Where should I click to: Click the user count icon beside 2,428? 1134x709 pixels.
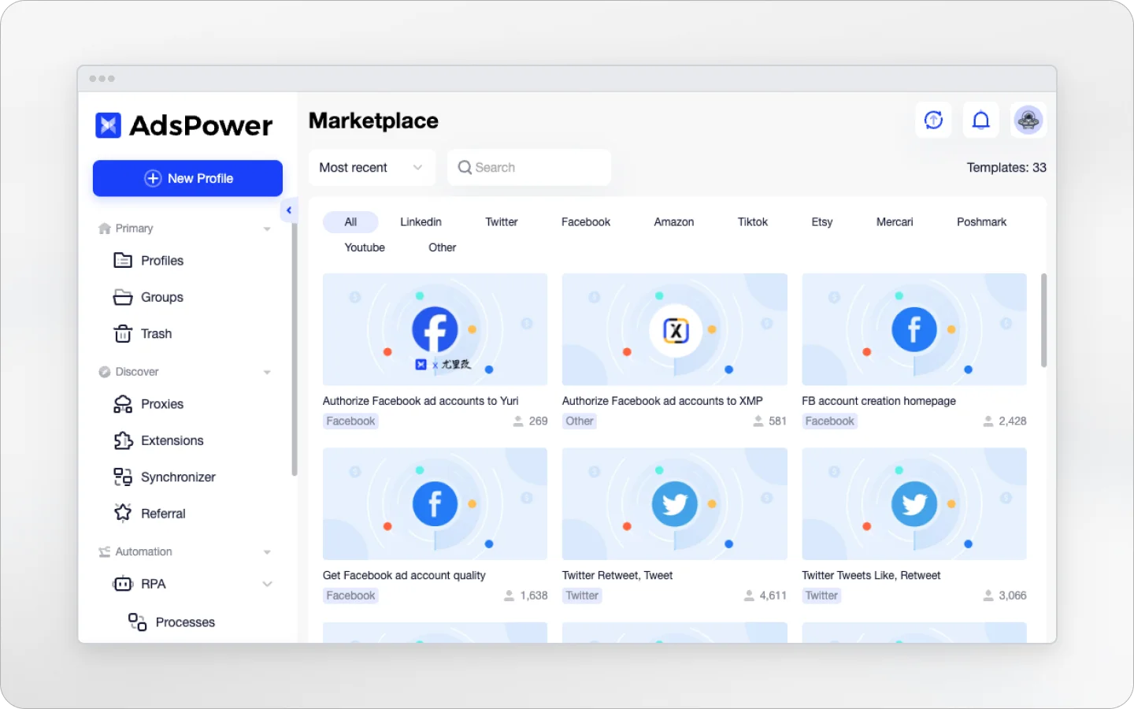[x=988, y=421]
